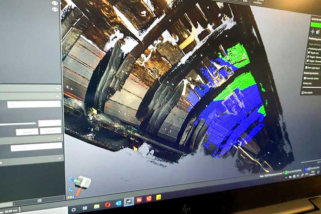Image resolution: width=321 pixels, height=214 pixels.
Task: Click the small stepper field beside the slider
Action: tap(50, 123)
